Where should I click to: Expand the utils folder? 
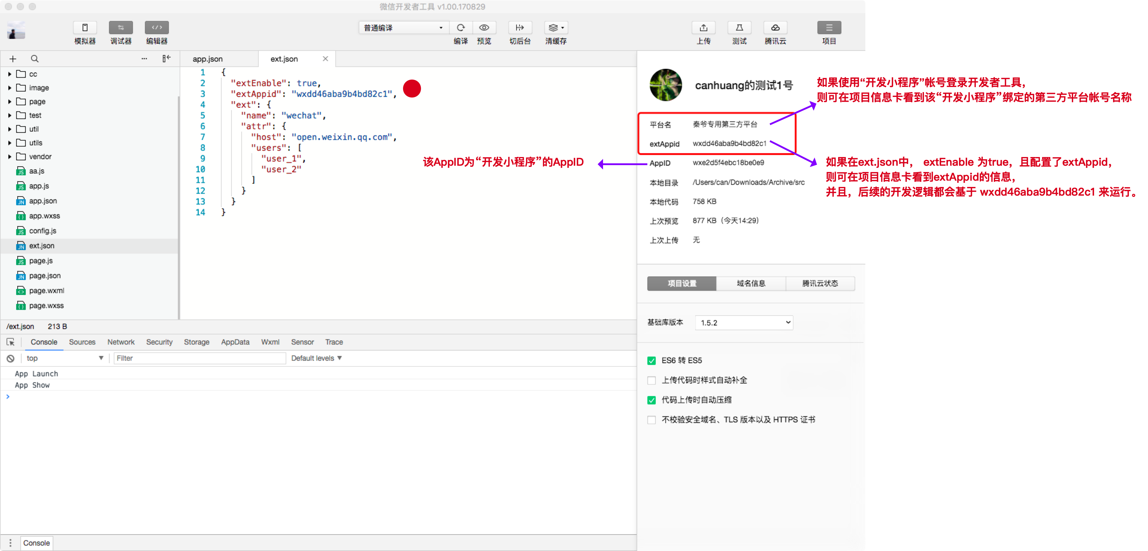[10, 143]
